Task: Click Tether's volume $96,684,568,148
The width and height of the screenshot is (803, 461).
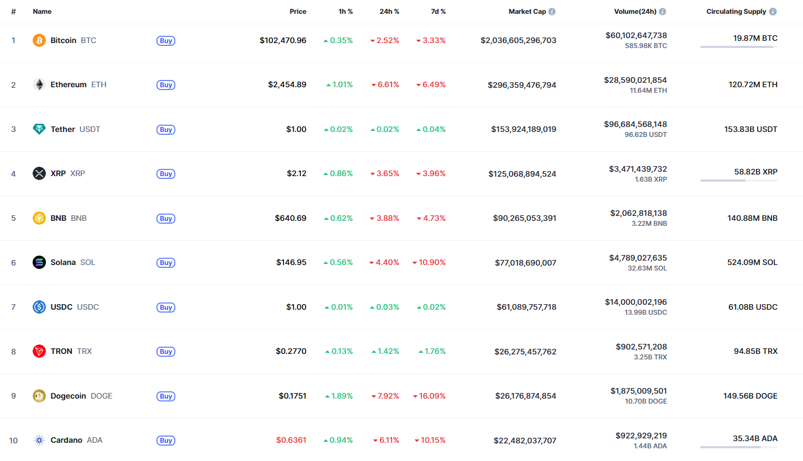Action: tap(635, 124)
